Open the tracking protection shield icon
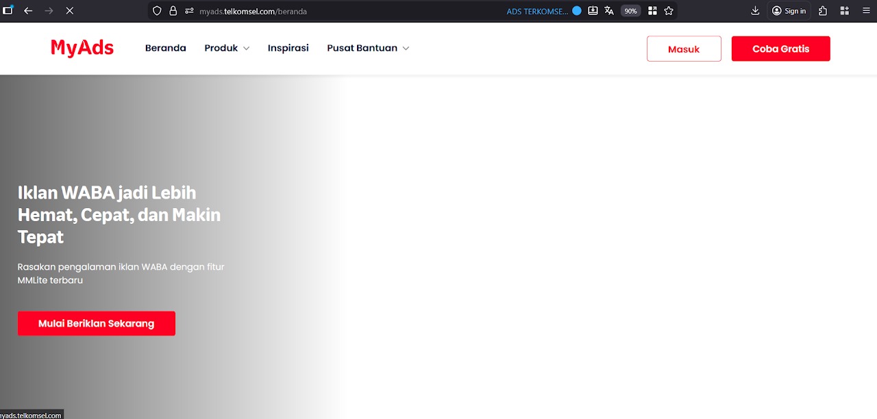Viewport: 877px width, 419px height. [157, 11]
